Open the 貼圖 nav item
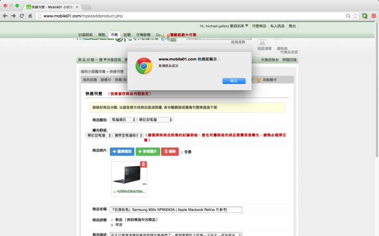 click(127, 35)
